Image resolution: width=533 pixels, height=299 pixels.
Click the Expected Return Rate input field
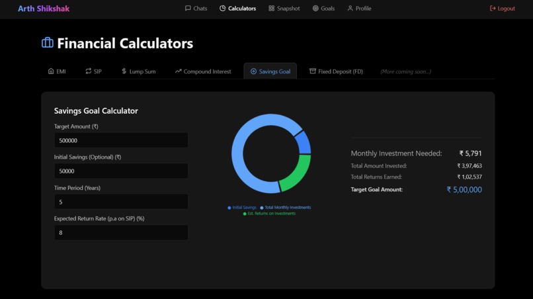click(x=121, y=232)
